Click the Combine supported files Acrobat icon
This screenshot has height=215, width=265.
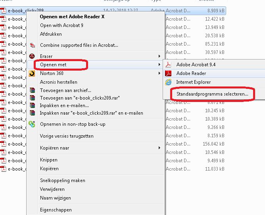(32, 45)
